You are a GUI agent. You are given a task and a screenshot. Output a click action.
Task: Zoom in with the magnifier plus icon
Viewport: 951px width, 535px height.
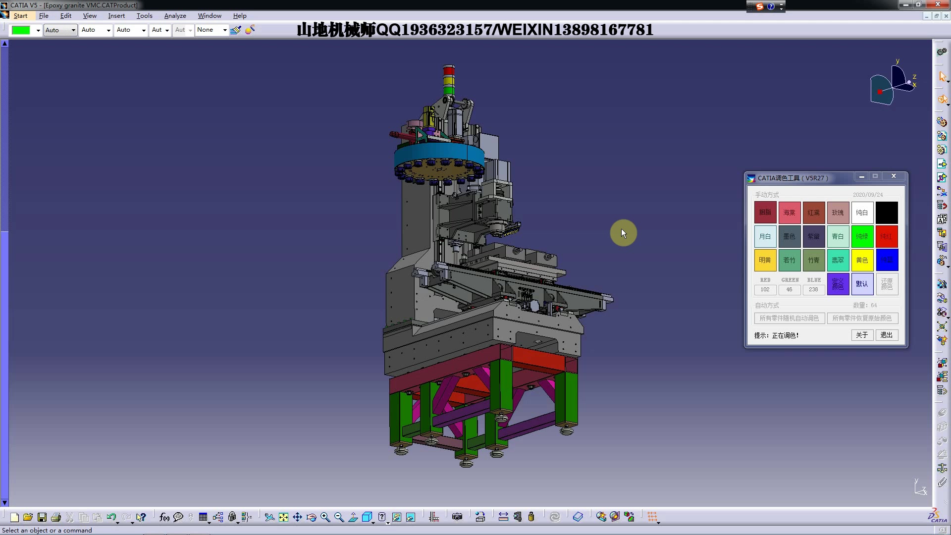pyautogui.click(x=325, y=517)
